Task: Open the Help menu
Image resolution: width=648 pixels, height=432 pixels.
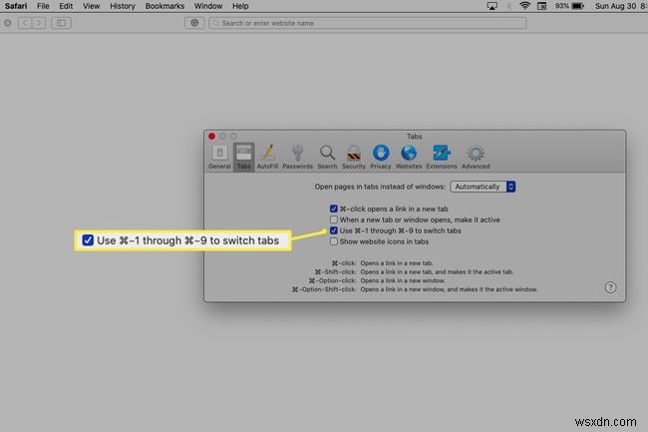Action: [x=240, y=6]
